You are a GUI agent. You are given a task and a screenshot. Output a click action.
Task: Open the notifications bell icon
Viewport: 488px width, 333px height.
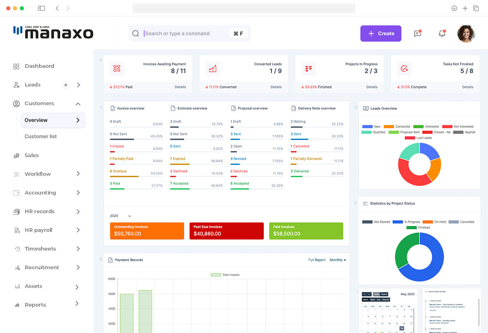(x=442, y=34)
